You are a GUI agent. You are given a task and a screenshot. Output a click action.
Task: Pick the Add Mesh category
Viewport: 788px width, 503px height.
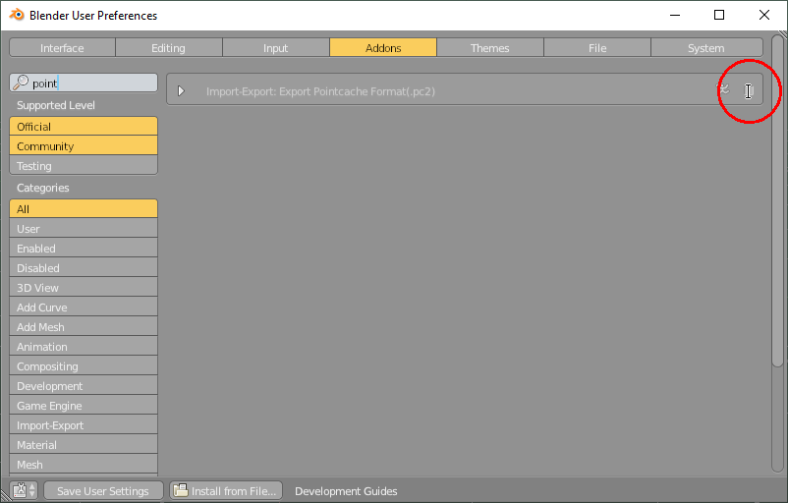pyautogui.click(x=84, y=326)
